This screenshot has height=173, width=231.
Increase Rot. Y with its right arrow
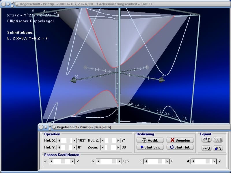[x=74, y=147]
